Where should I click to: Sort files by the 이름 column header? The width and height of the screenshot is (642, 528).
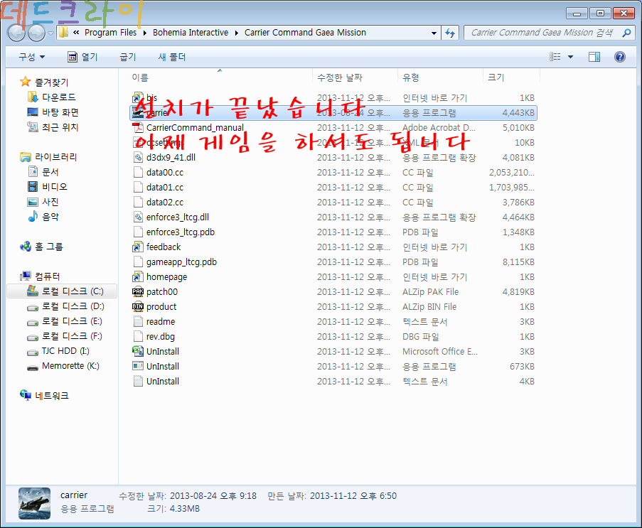point(141,77)
